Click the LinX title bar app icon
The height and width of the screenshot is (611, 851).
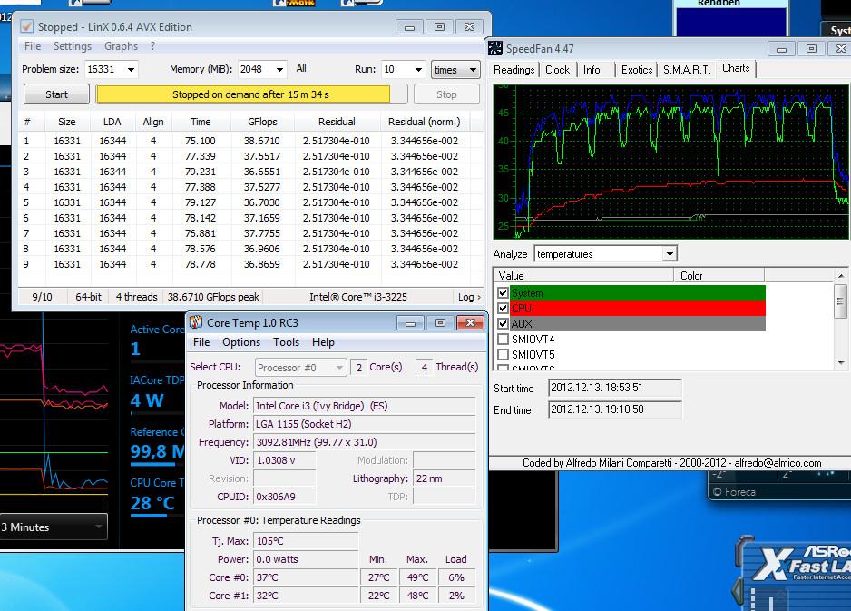click(x=26, y=26)
